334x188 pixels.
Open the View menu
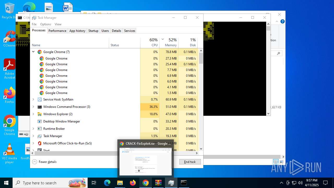pyautogui.click(x=58, y=24)
